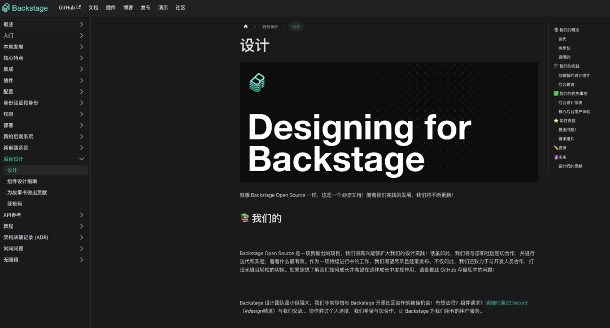Collapse the 后台设计 sidebar section
This screenshot has height=328, width=610.
[81, 159]
